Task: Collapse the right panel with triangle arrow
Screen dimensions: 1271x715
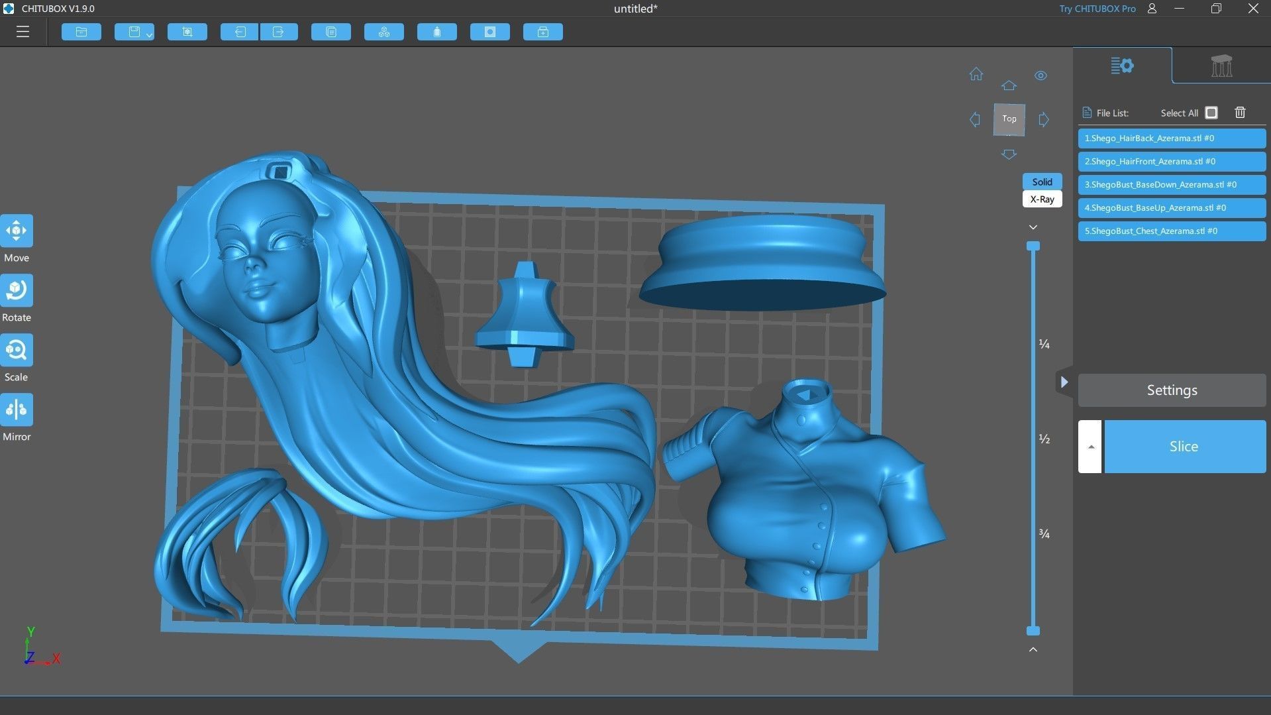Action: (1064, 382)
